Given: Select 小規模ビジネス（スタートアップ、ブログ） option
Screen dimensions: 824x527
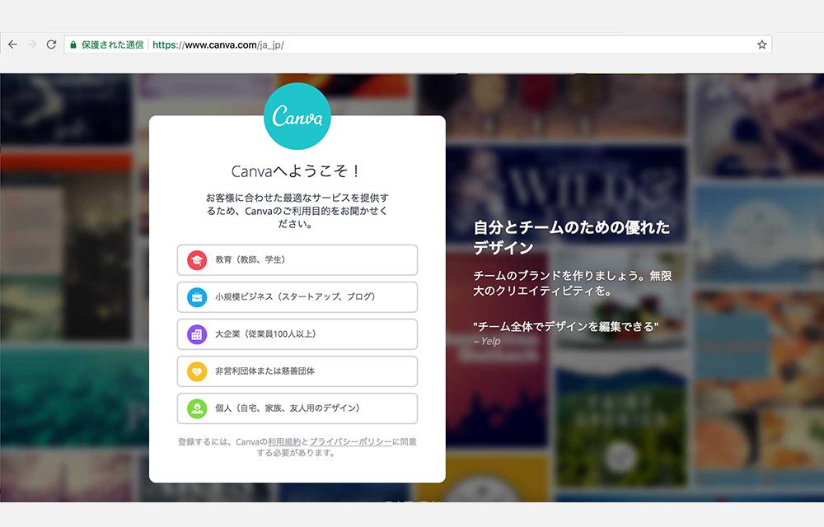Looking at the screenshot, I should 297,297.
